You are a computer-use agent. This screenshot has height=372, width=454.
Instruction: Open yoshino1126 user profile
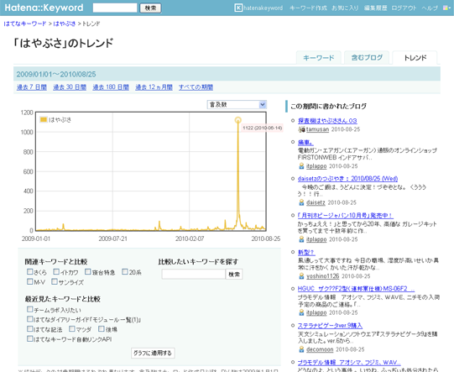pos(322,276)
